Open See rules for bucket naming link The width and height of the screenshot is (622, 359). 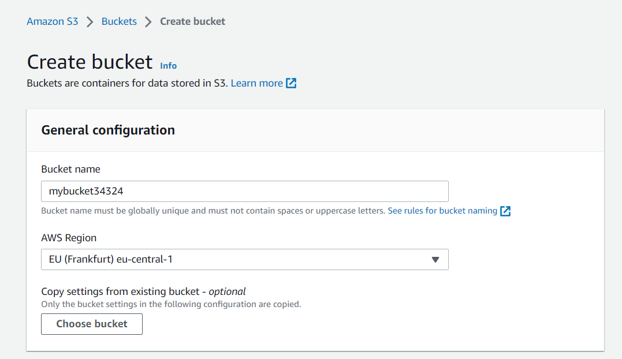pyautogui.click(x=442, y=211)
